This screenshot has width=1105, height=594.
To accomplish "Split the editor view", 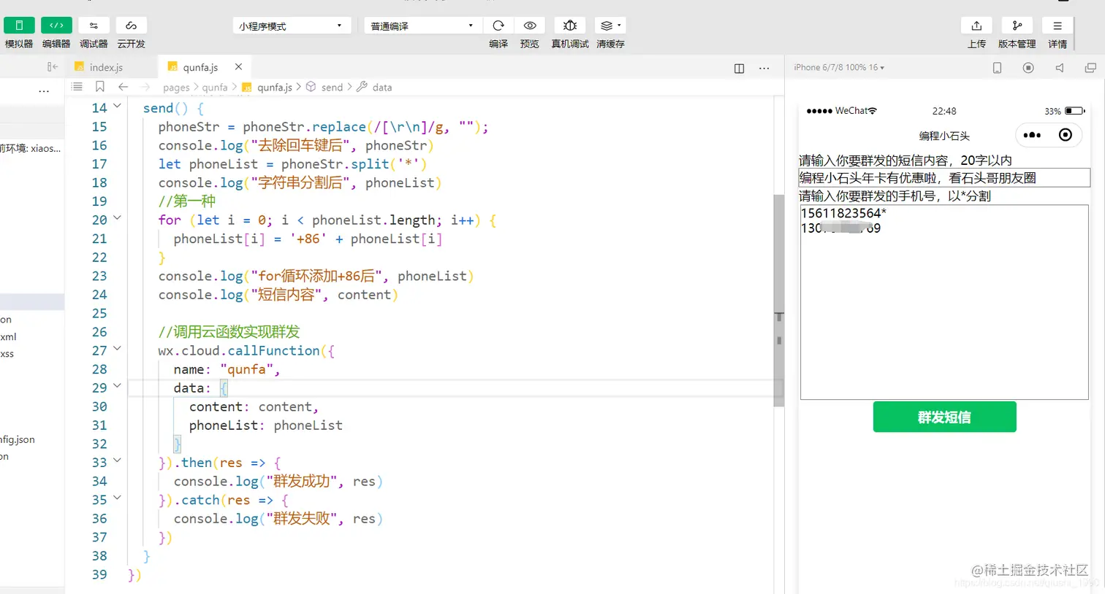I will tap(740, 68).
